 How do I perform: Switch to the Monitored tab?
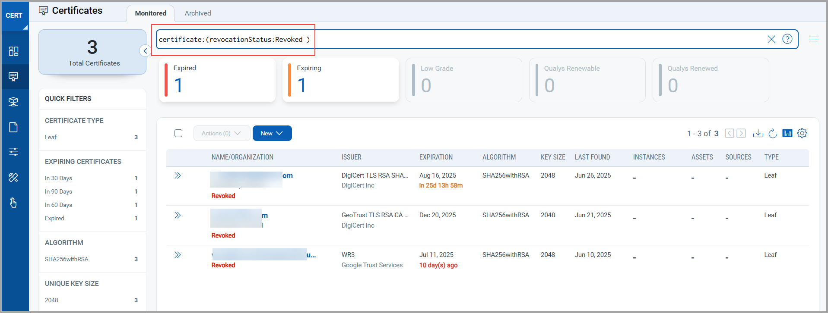pyautogui.click(x=150, y=13)
